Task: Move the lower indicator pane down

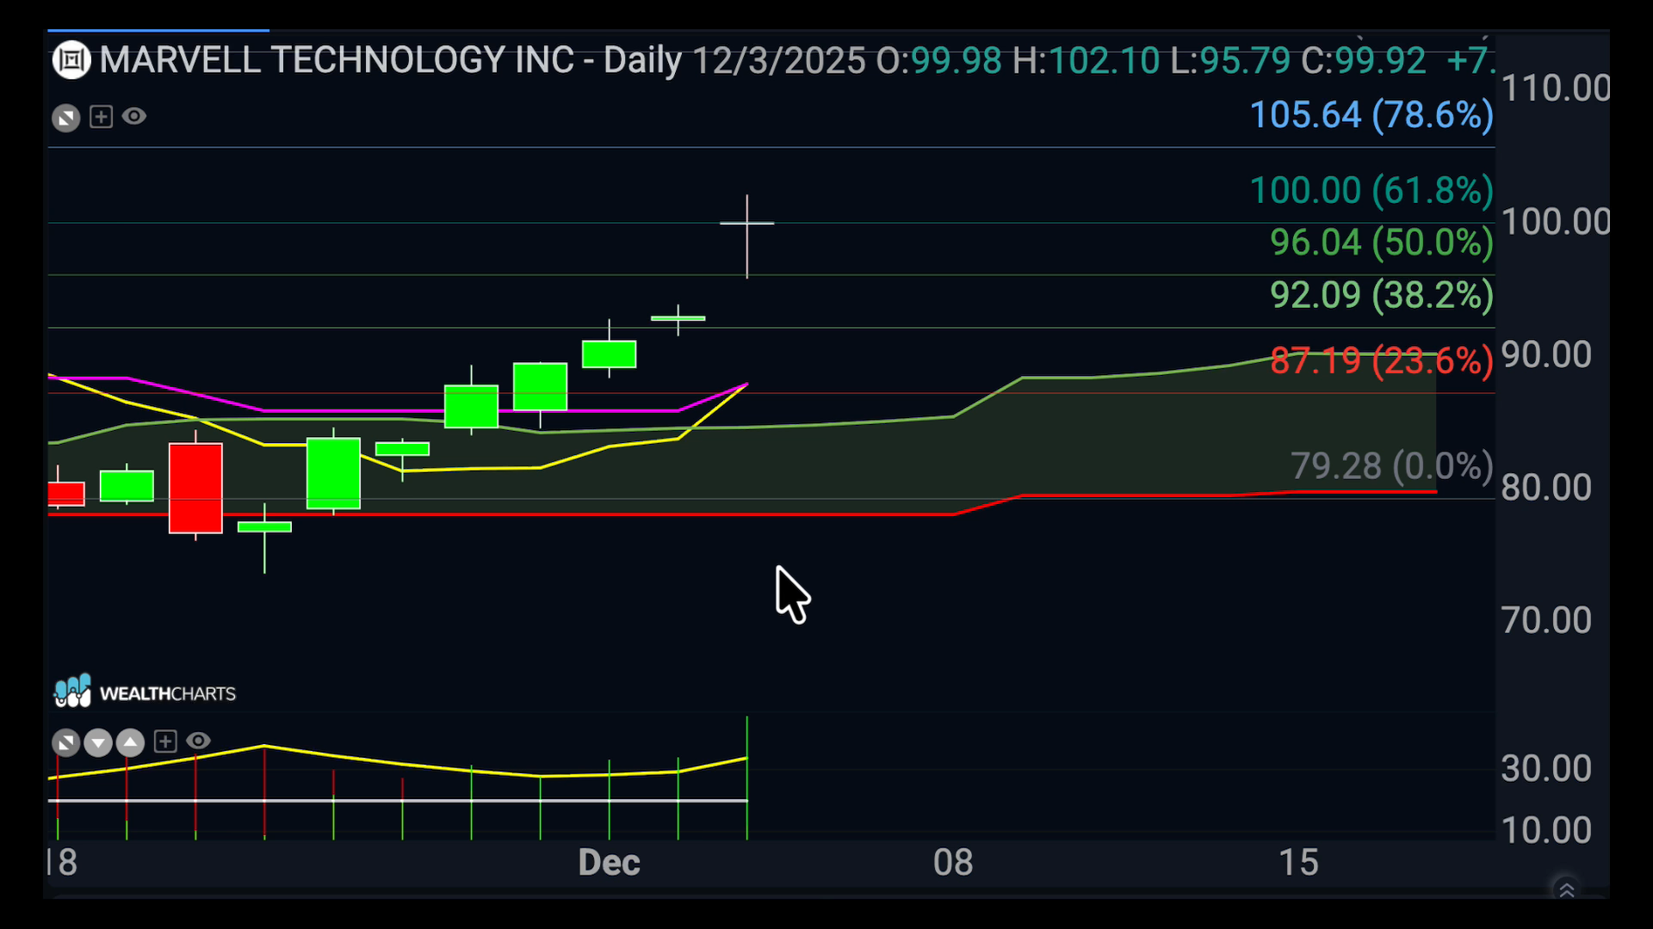Action: (x=98, y=741)
